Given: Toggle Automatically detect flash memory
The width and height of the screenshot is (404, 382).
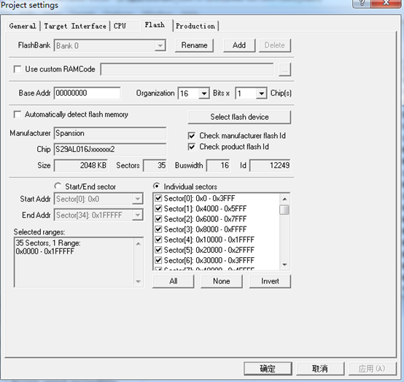Looking at the screenshot, I should coord(18,115).
